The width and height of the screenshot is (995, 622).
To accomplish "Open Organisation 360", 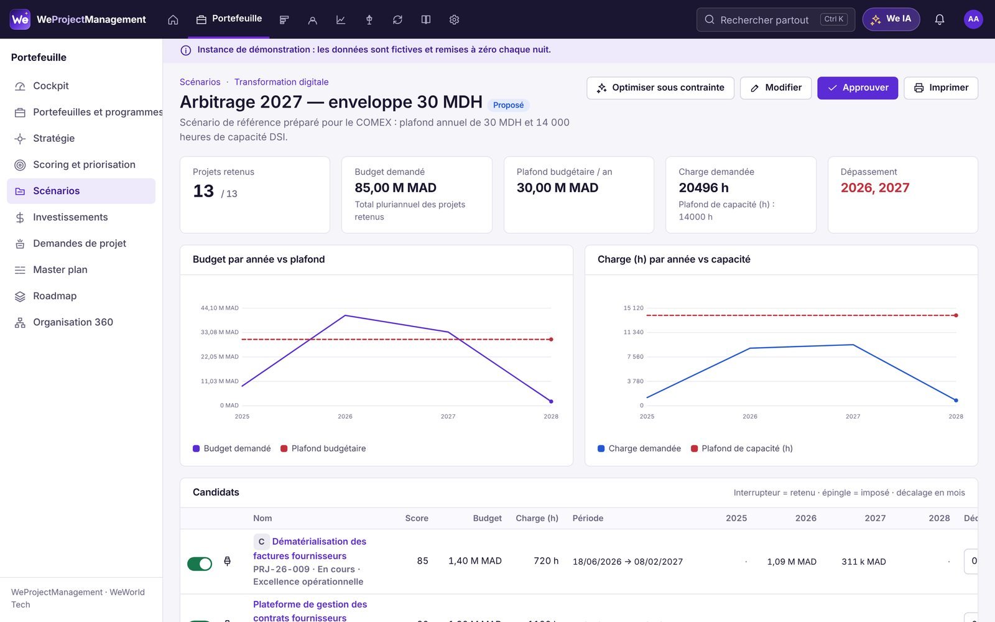I will [81, 322].
